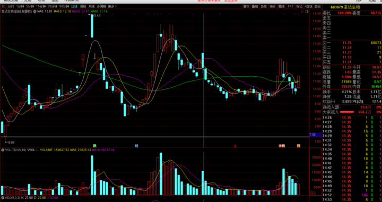Click the small panel icon before 分时
The image size is (382, 202).
click(4, 6)
